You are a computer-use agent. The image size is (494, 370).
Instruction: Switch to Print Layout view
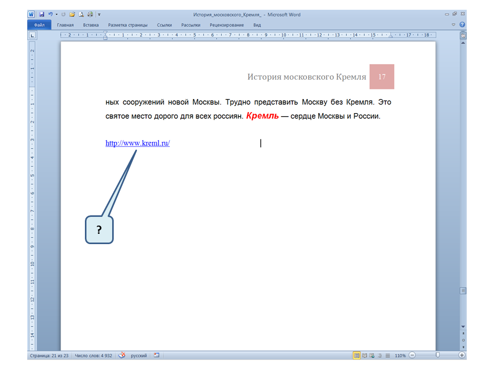(356, 355)
